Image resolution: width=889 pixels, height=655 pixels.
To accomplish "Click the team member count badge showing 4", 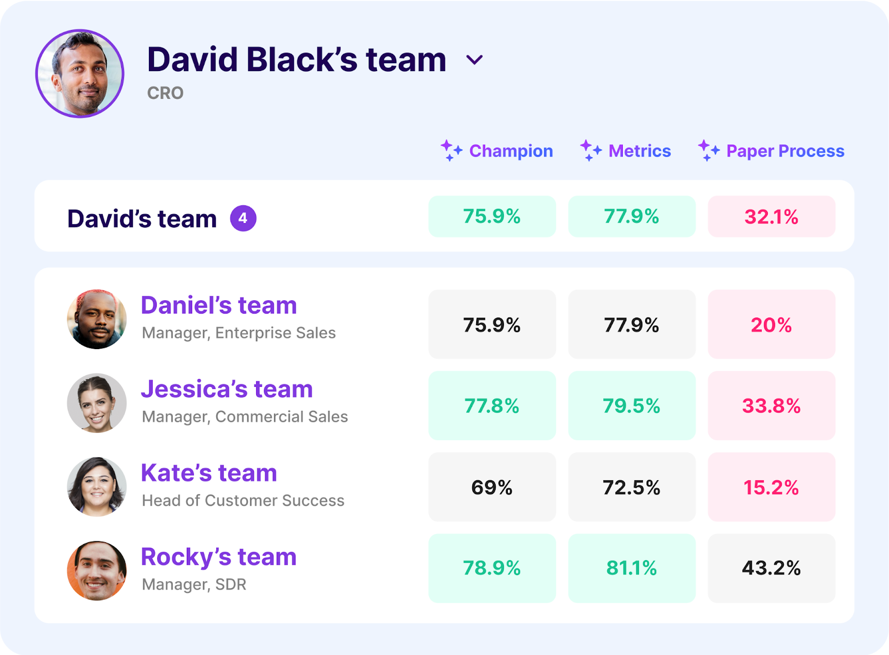I will coord(242,218).
